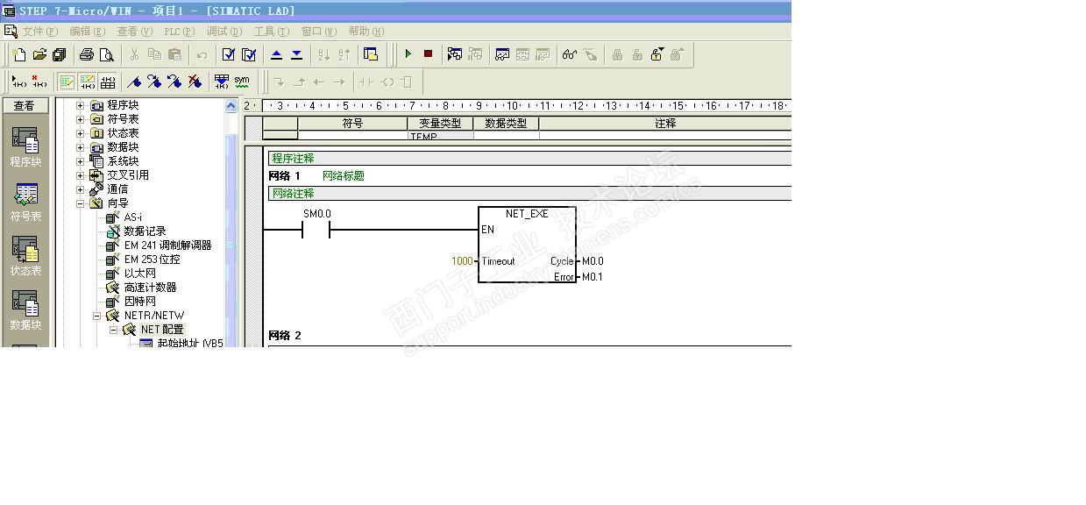Expand the 程序块 tree node
The width and height of the screenshot is (1086, 505).
coord(81,105)
